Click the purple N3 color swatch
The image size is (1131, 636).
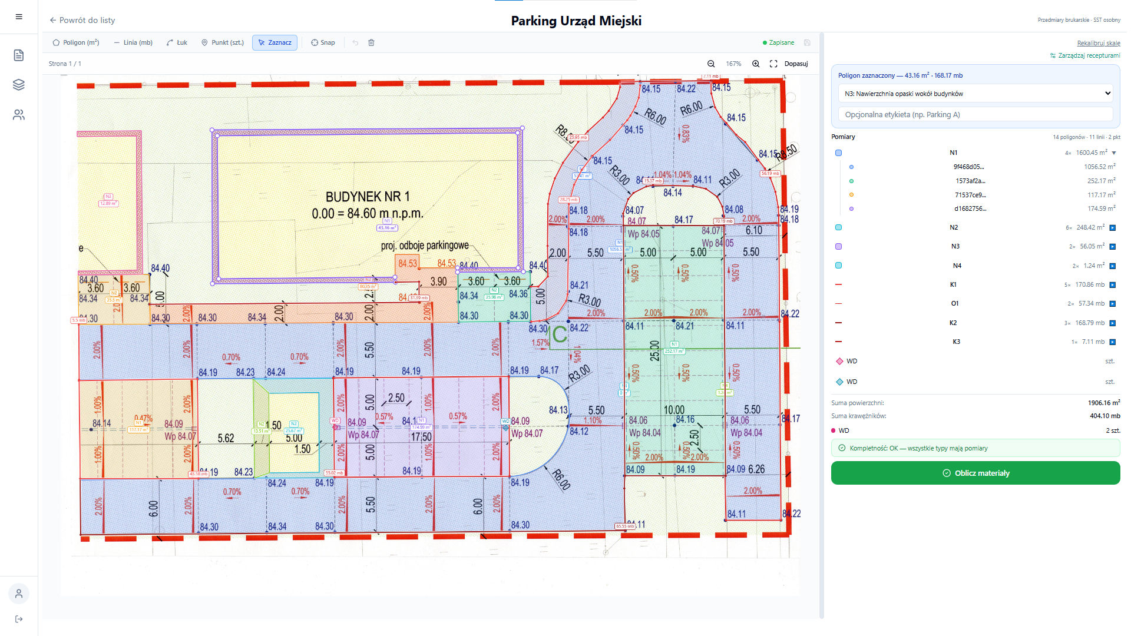[x=838, y=247]
